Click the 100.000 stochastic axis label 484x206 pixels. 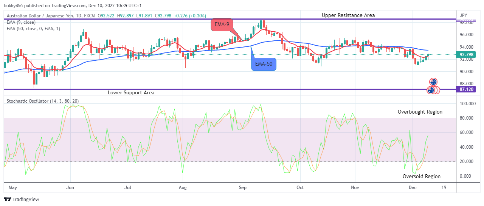tap(467, 104)
